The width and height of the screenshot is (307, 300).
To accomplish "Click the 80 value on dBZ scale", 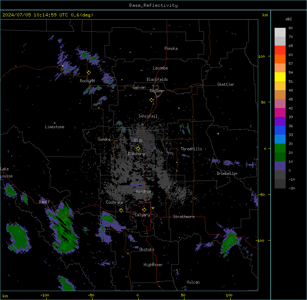I will [291, 28].
